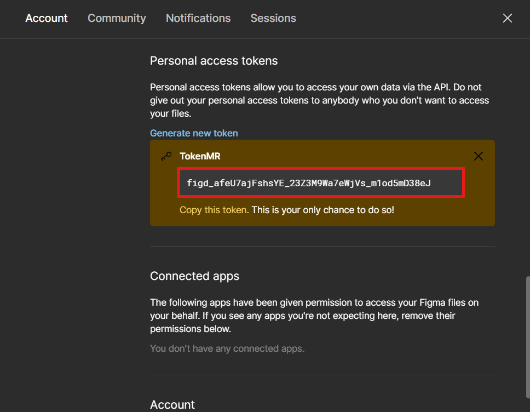
Task: Click the Account section heading at the bottom
Action: coord(172,404)
